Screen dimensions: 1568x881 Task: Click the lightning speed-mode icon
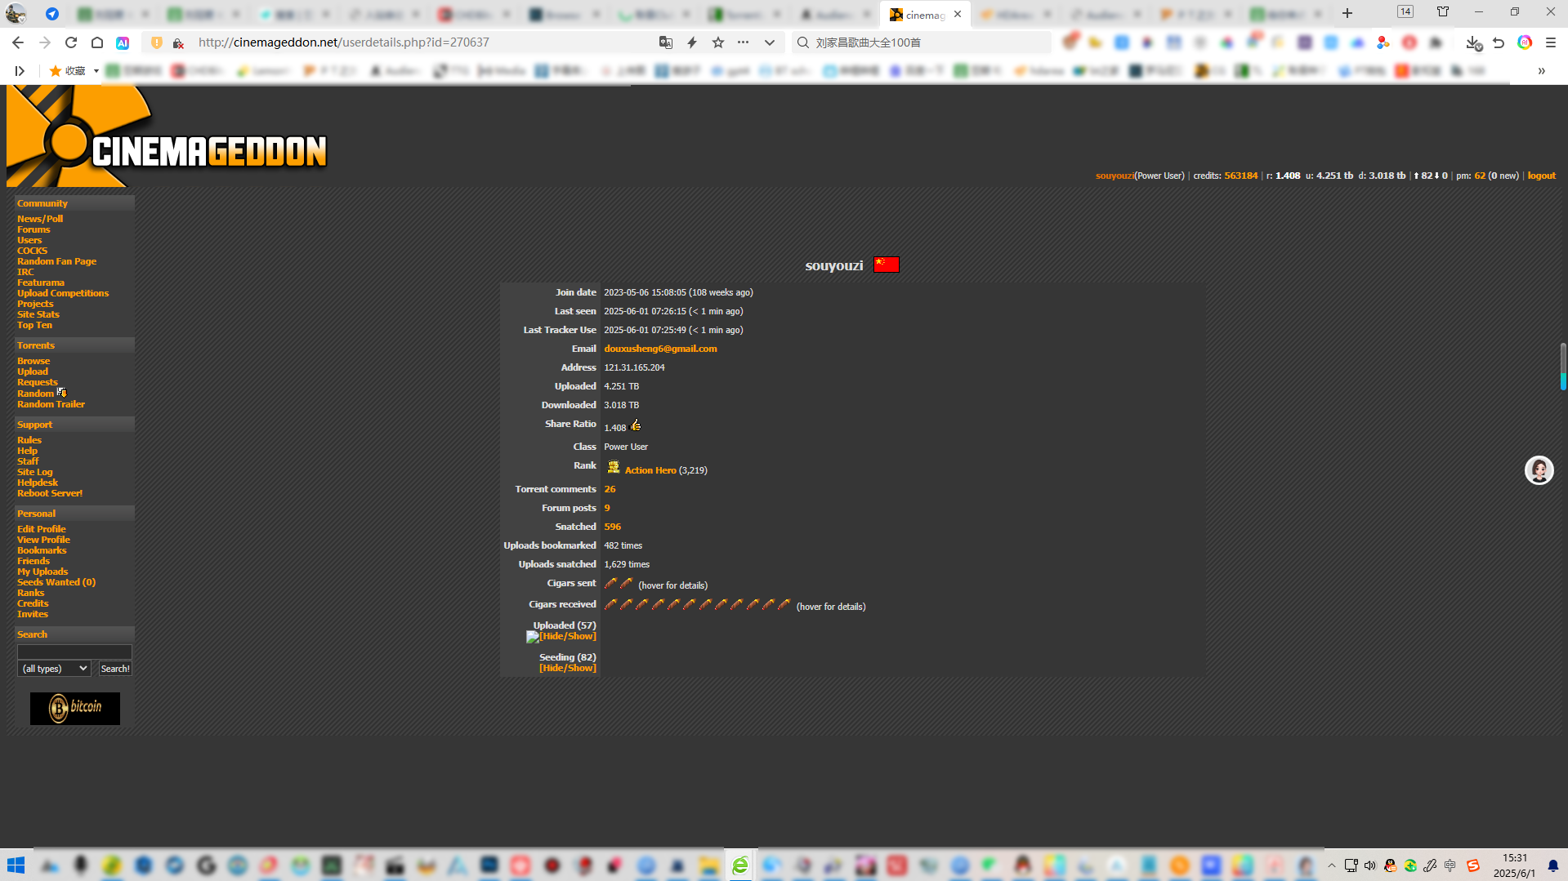click(692, 42)
